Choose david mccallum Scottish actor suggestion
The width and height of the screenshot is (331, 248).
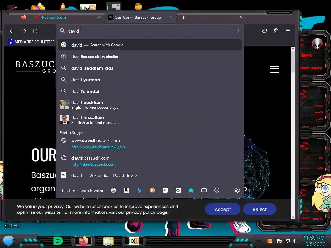point(150,120)
